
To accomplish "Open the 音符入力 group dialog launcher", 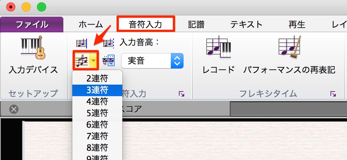I will [x=182, y=95].
